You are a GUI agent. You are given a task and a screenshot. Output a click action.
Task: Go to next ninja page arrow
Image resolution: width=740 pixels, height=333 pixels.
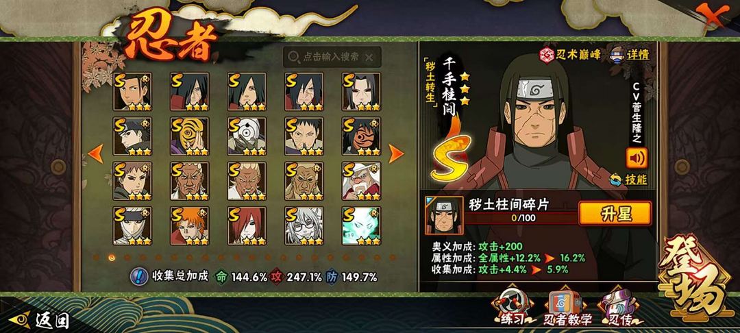pos(395,153)
